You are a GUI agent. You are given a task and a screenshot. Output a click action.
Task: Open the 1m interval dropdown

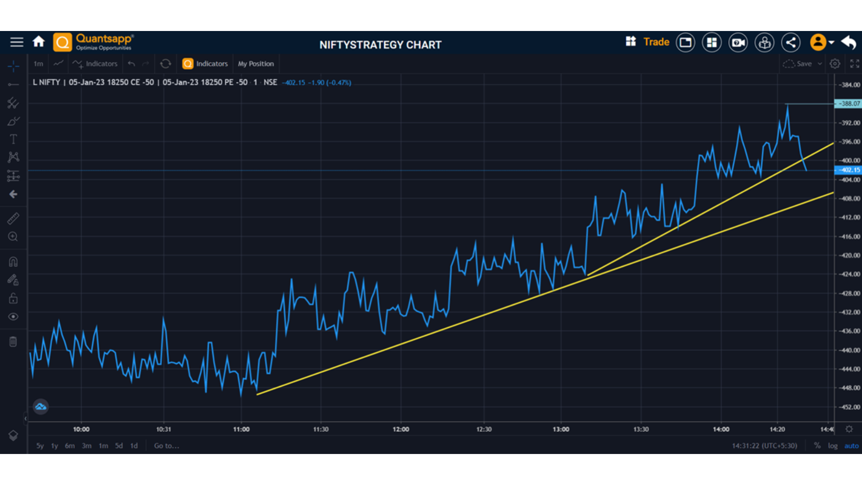[39, 64]
